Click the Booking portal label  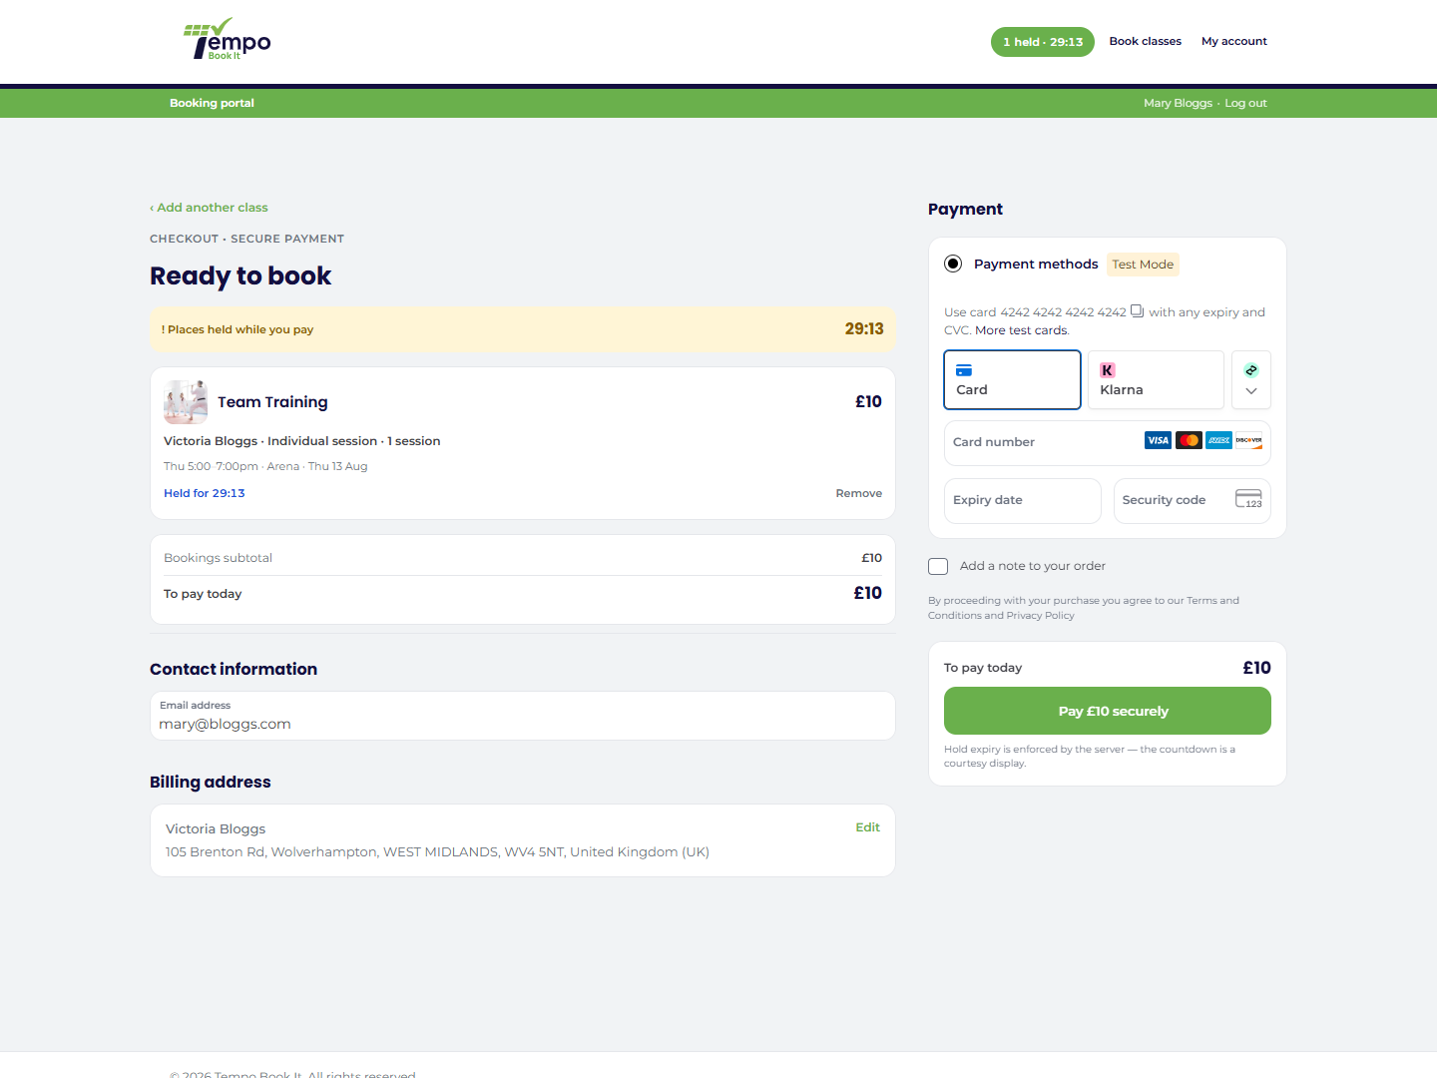[212, 103]
